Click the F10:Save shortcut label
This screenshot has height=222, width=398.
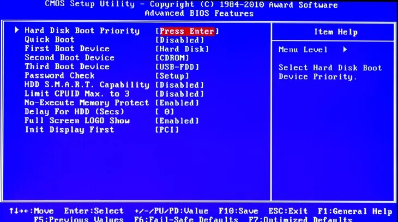[x=238, y=211]
